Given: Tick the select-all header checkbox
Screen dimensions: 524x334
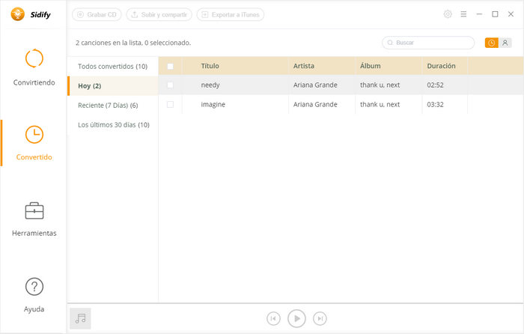Looking at the screenshot, I should (170, 66).
